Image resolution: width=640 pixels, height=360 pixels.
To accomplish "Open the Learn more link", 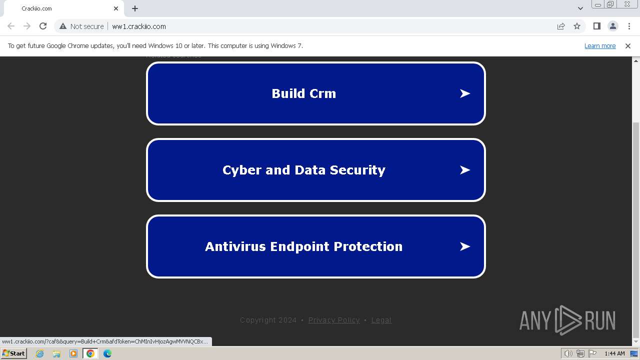I will [x=600, y=46].
